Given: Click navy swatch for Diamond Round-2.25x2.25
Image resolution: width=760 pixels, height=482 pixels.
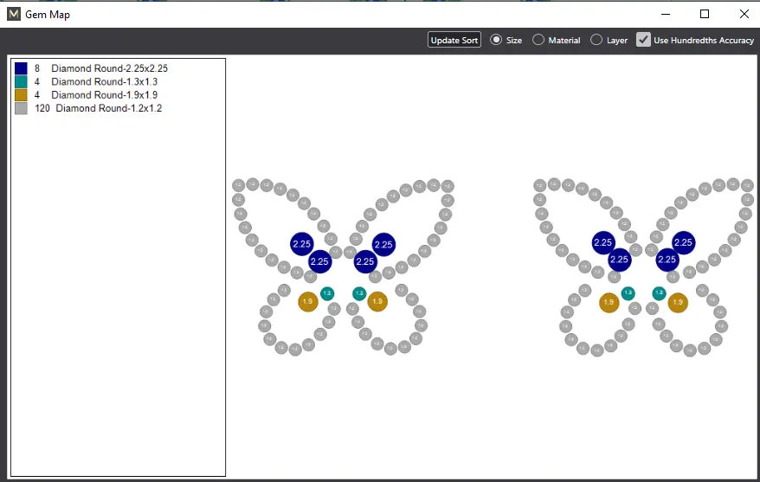Looking at the screenshot, I should 21,67.
